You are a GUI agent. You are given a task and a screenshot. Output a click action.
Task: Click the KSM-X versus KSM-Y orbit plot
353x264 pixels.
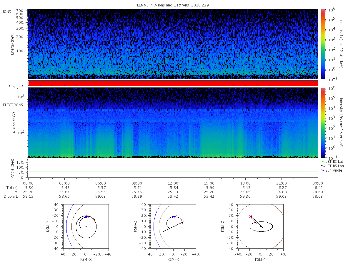point(86,226)
